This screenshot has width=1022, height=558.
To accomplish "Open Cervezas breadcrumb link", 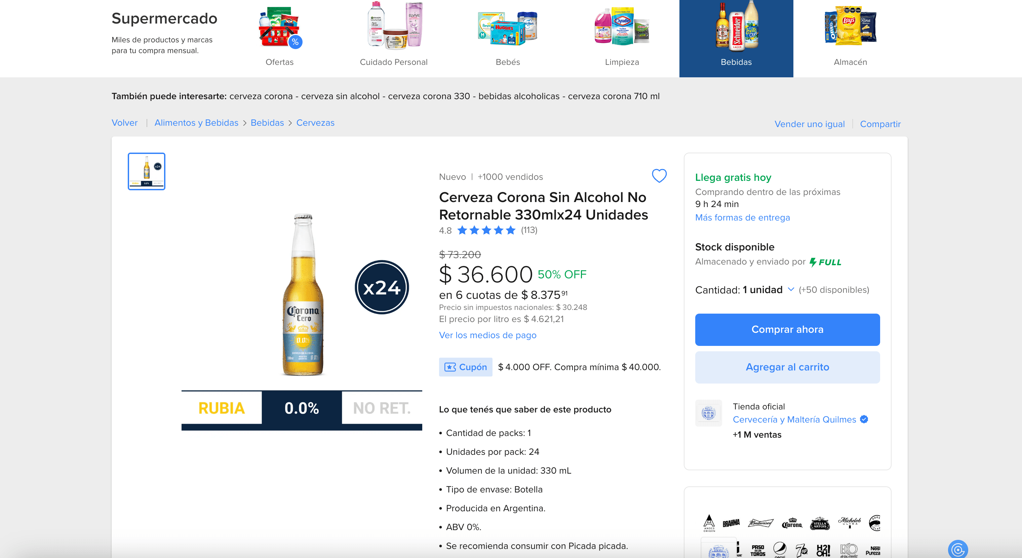I will coord(315,123).
